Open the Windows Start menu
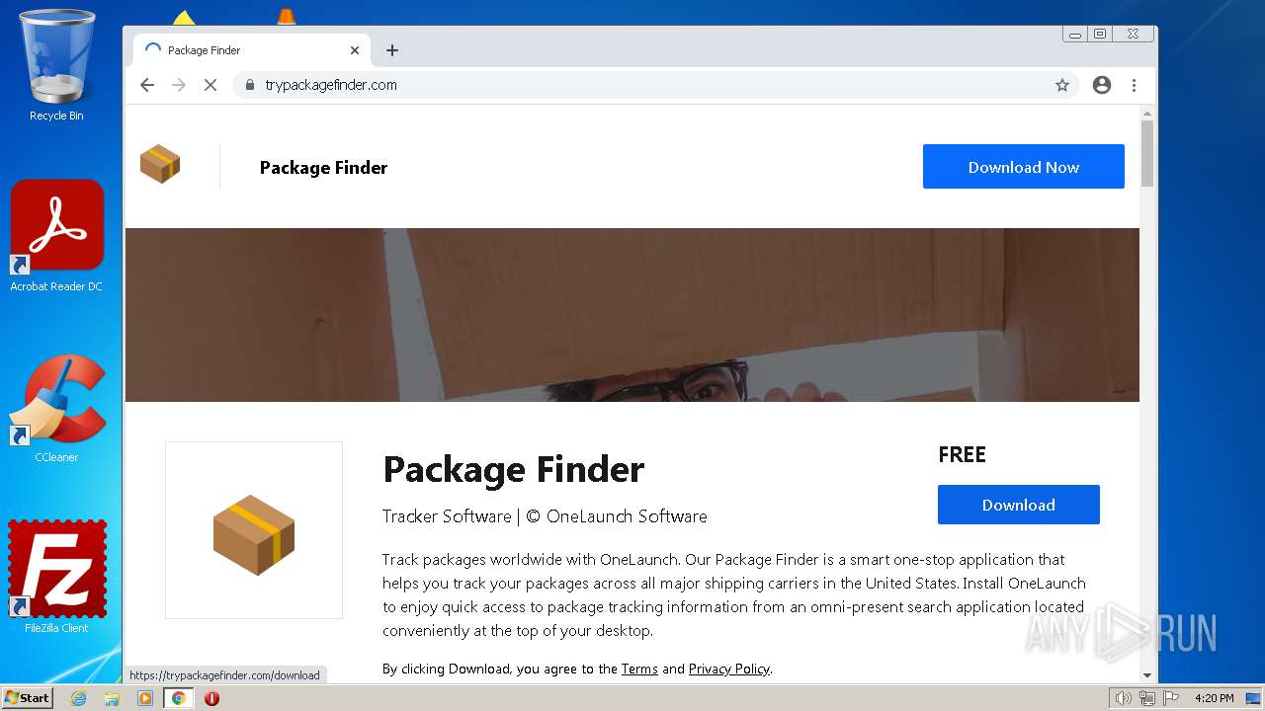This screenshot has width=1265, height=711. (28, 698)
